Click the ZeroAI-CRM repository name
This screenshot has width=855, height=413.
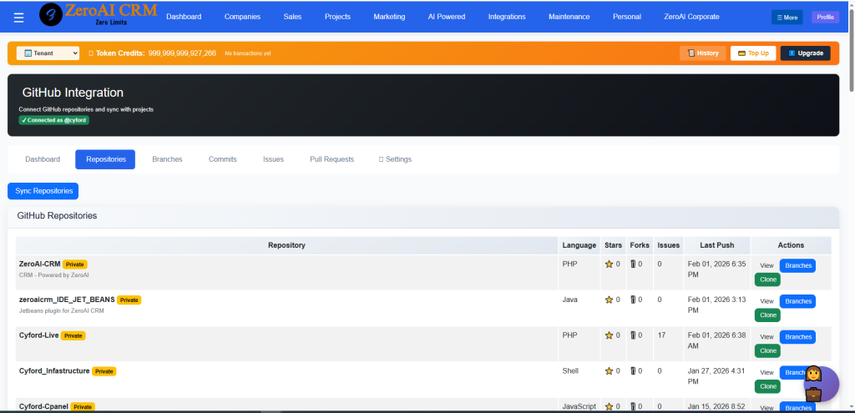point(39,264)
